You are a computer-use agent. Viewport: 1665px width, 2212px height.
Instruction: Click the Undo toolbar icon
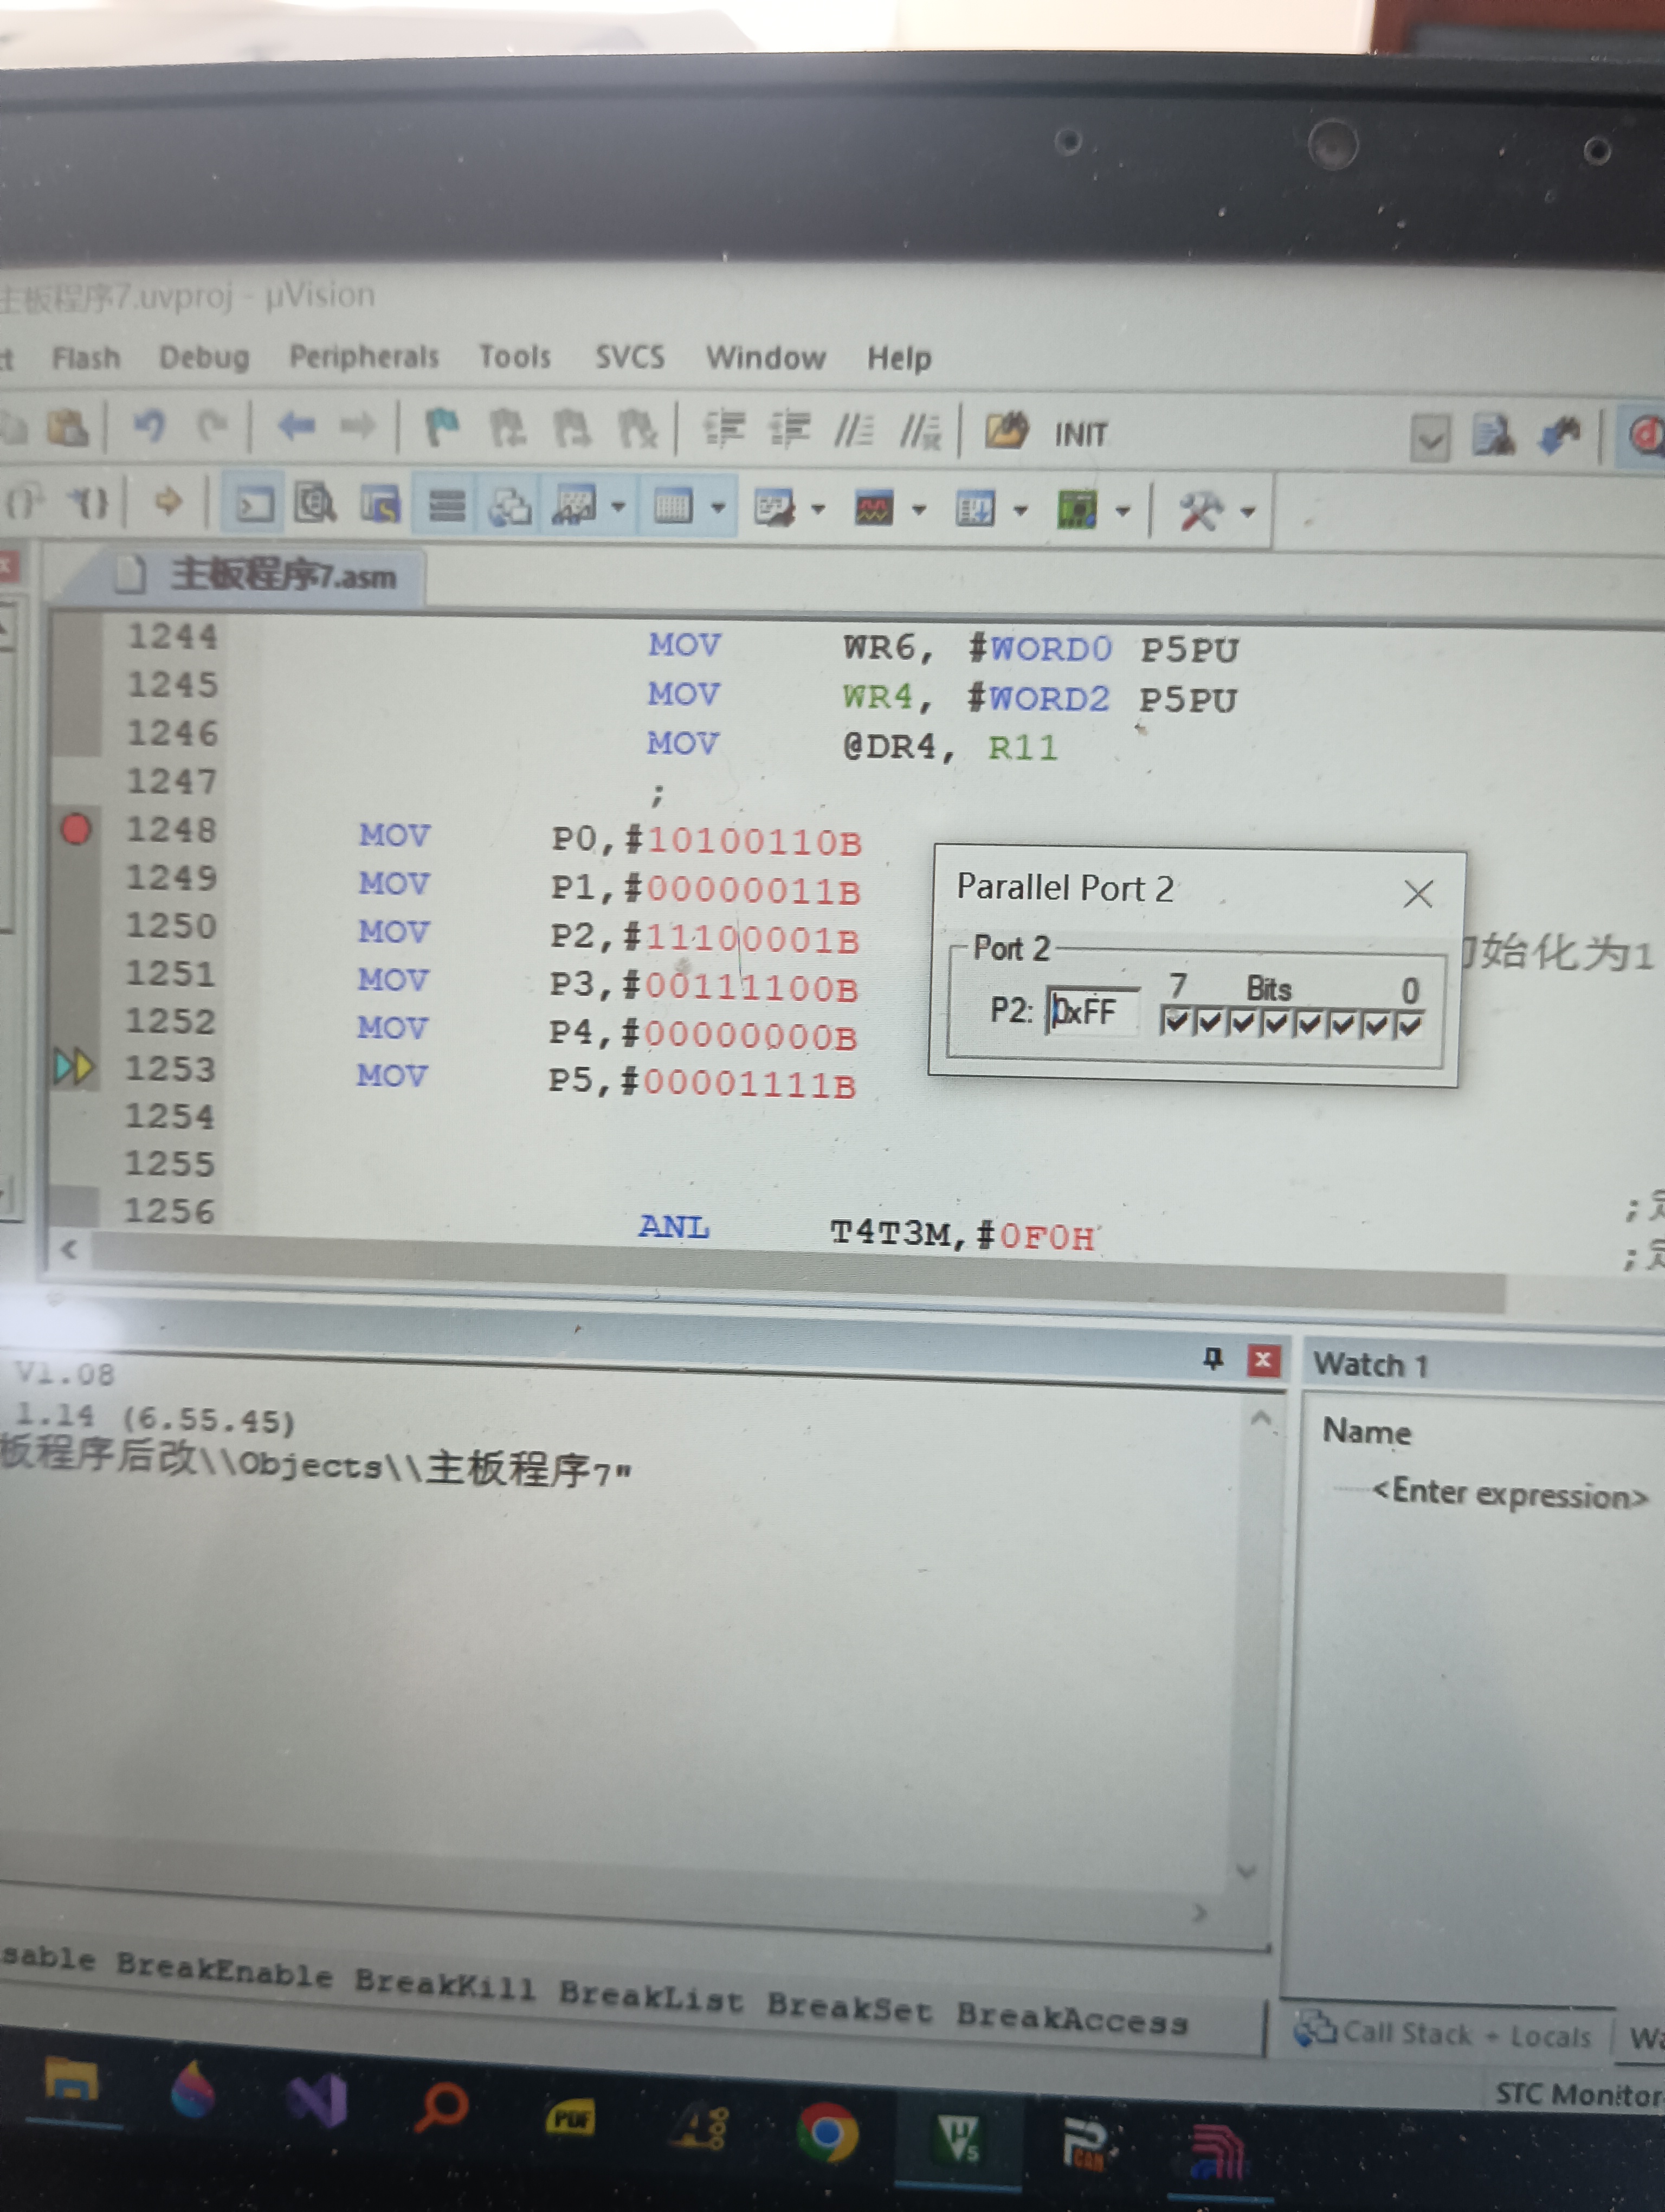[x=149, y=427]
